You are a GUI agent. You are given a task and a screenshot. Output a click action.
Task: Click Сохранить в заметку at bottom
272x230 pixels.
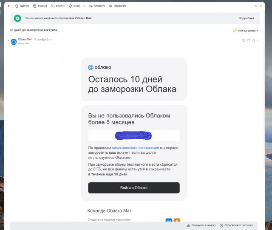[x=201, y=225]
